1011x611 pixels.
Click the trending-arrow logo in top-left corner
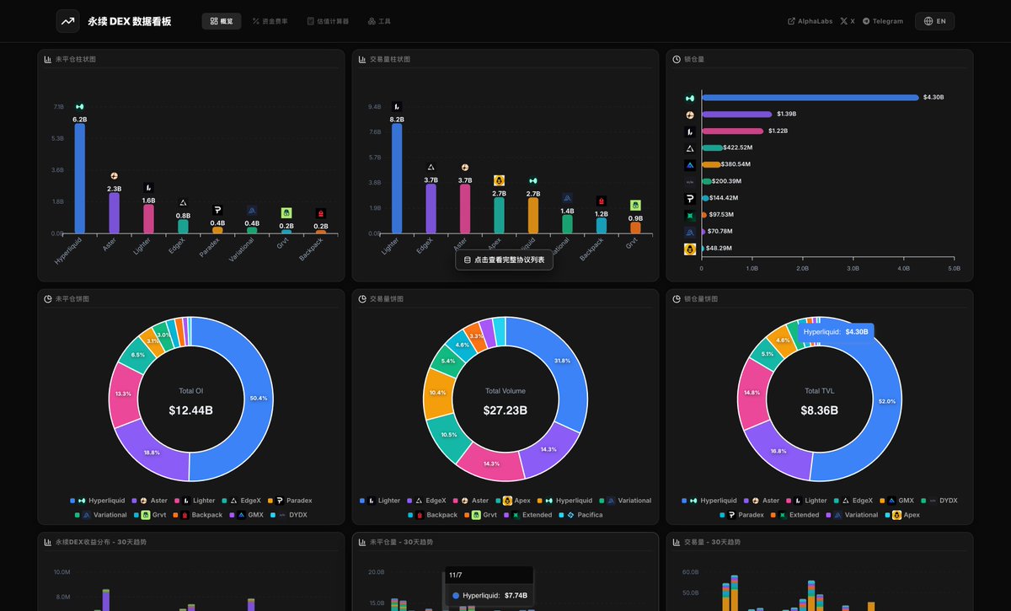pyautogui.click(x=67, y=20)
